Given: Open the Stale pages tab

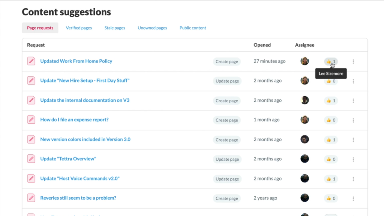Looking at the screenshot, I should point(115,28).
